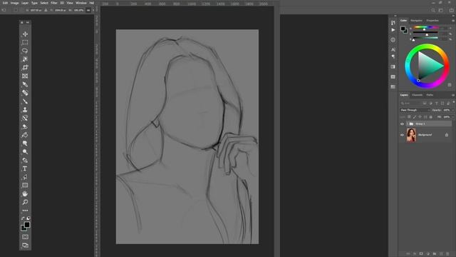Toggle lock all padlock
The image size is (456, 257).
click(x=430, y=117)
